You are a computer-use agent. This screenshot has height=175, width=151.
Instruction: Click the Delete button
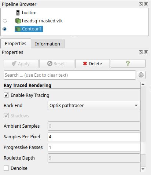[92, 63]
